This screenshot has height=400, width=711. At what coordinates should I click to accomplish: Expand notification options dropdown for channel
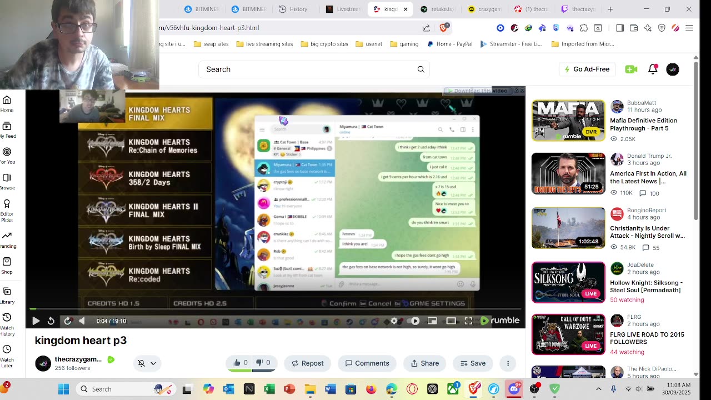point(153,363)
